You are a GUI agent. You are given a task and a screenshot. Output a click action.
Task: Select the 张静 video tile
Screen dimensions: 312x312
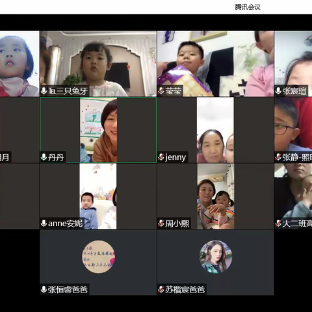293,130
